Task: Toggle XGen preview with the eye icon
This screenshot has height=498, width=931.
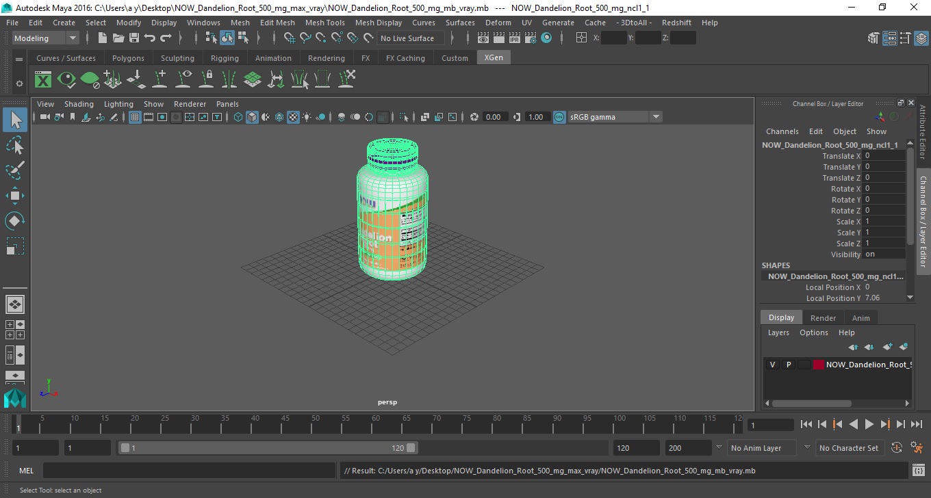Action: click(66, 80)
